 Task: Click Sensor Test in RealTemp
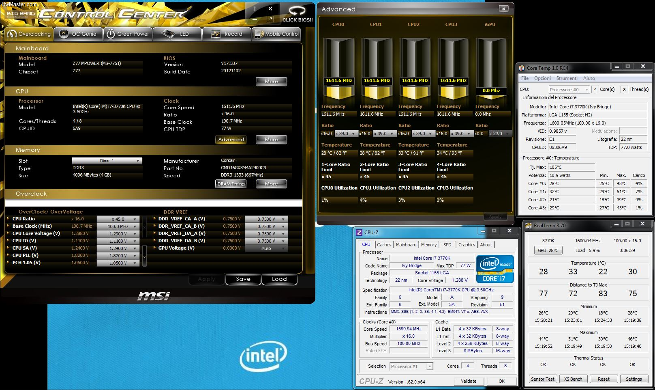coord(543,379)
